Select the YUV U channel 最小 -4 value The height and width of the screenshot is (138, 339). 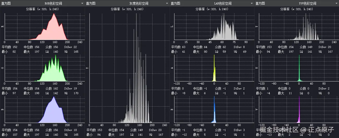[268, 93]
